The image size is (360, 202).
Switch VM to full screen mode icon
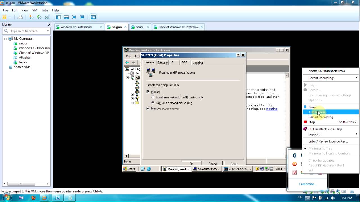point(74,17)
